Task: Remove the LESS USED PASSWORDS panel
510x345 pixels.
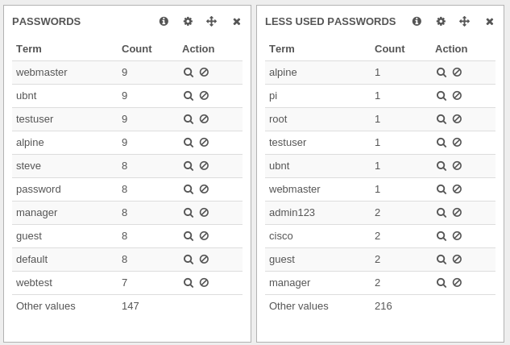Action: pyautogui.click(x=490, y=22)
